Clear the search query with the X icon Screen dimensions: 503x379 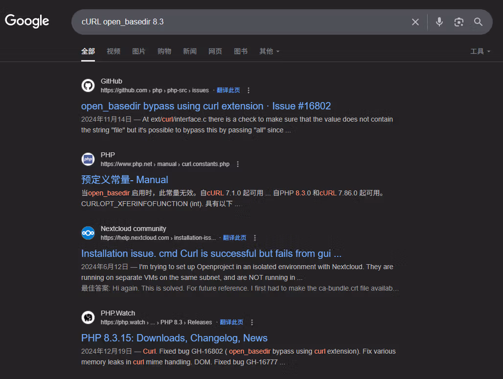pyautogui.click(x=415, y=22)
